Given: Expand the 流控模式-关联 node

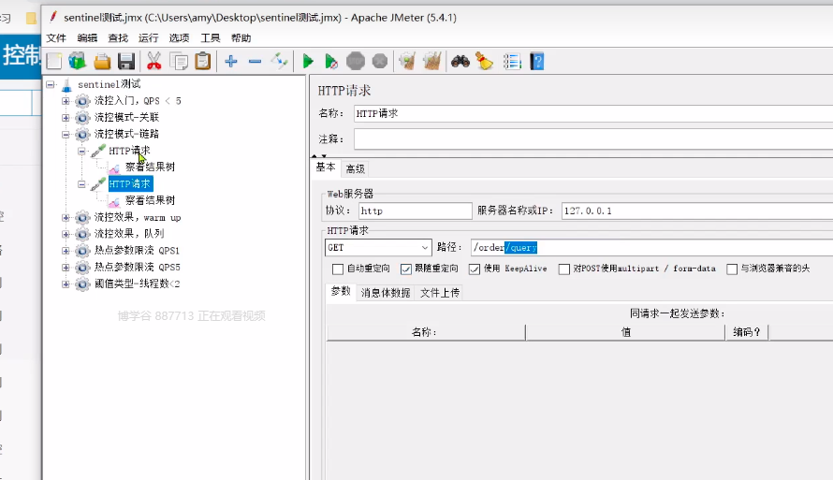Looking at the screenshot, I should 66,117.
